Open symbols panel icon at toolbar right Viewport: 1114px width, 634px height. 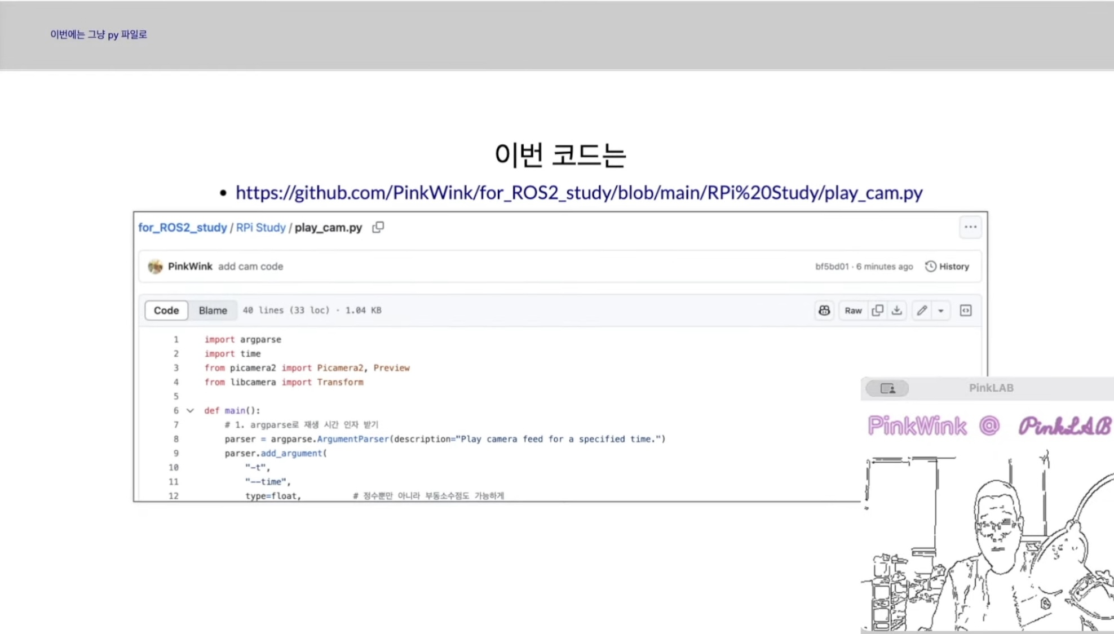point(966,311)
